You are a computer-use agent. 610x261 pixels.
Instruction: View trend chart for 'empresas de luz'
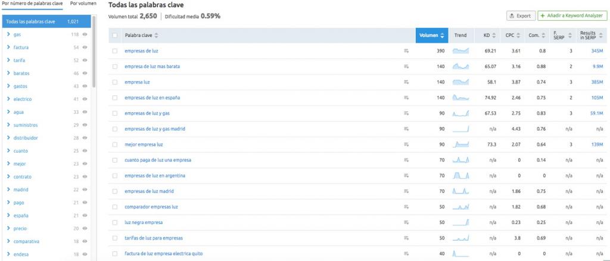point(460,51)
